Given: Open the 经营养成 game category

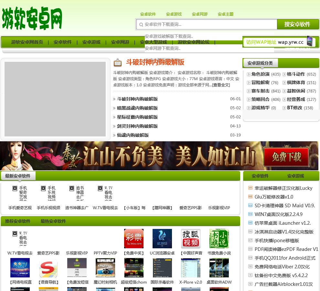Looking at the screenshot, I should (296, 99).
